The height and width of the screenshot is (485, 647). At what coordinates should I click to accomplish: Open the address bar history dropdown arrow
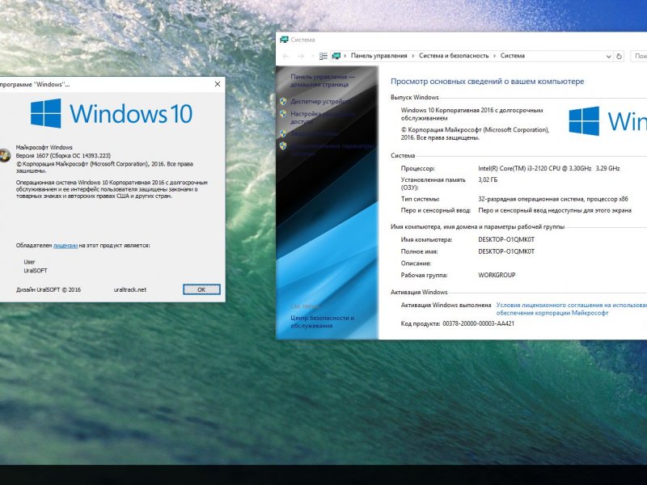pos(608,57)
